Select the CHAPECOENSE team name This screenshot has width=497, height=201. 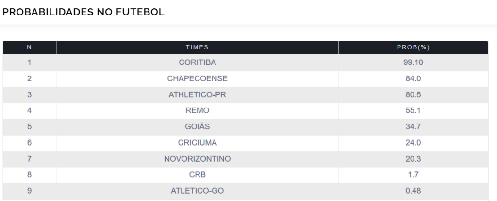pos(197,78)
